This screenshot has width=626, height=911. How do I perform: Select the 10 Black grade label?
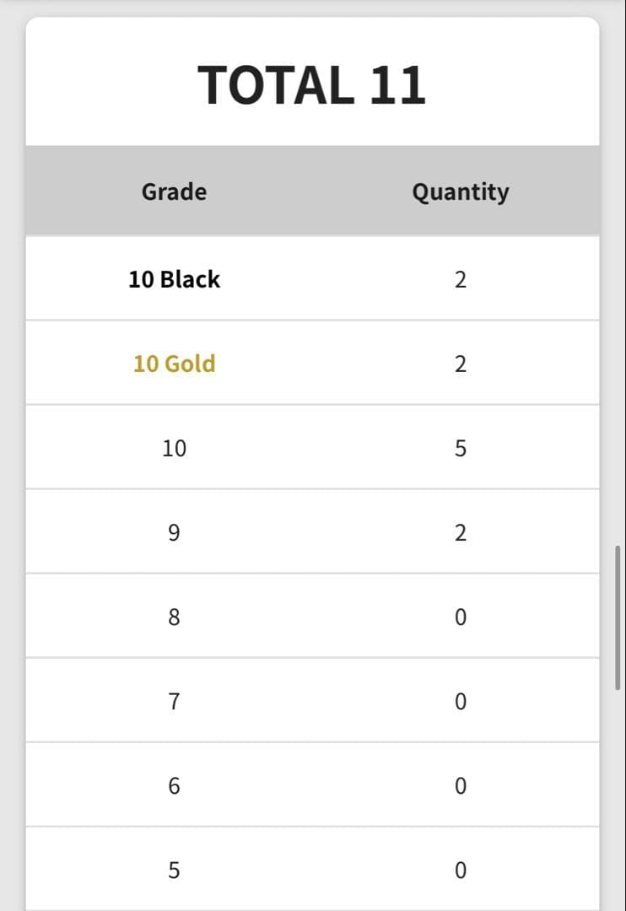click(x=174, y=279)
